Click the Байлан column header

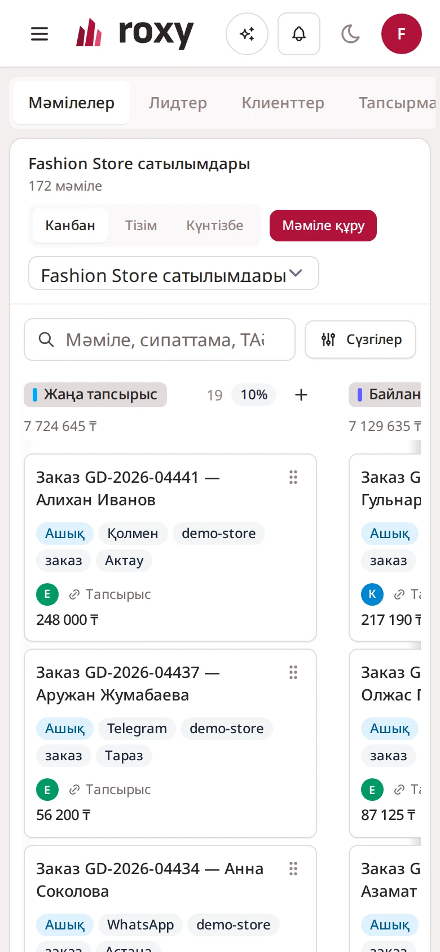pyautogui.click(x=385, y=395)
